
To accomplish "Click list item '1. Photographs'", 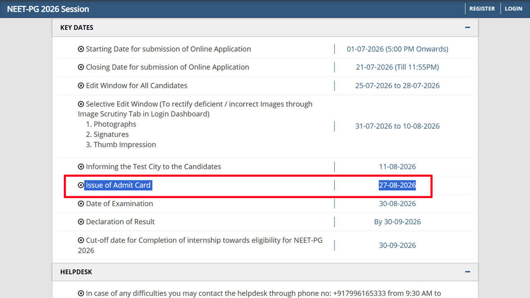I will (111, 124).
